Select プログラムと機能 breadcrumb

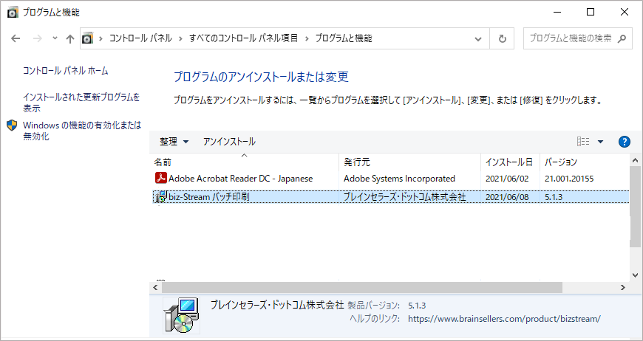click(x=344, y=38)
